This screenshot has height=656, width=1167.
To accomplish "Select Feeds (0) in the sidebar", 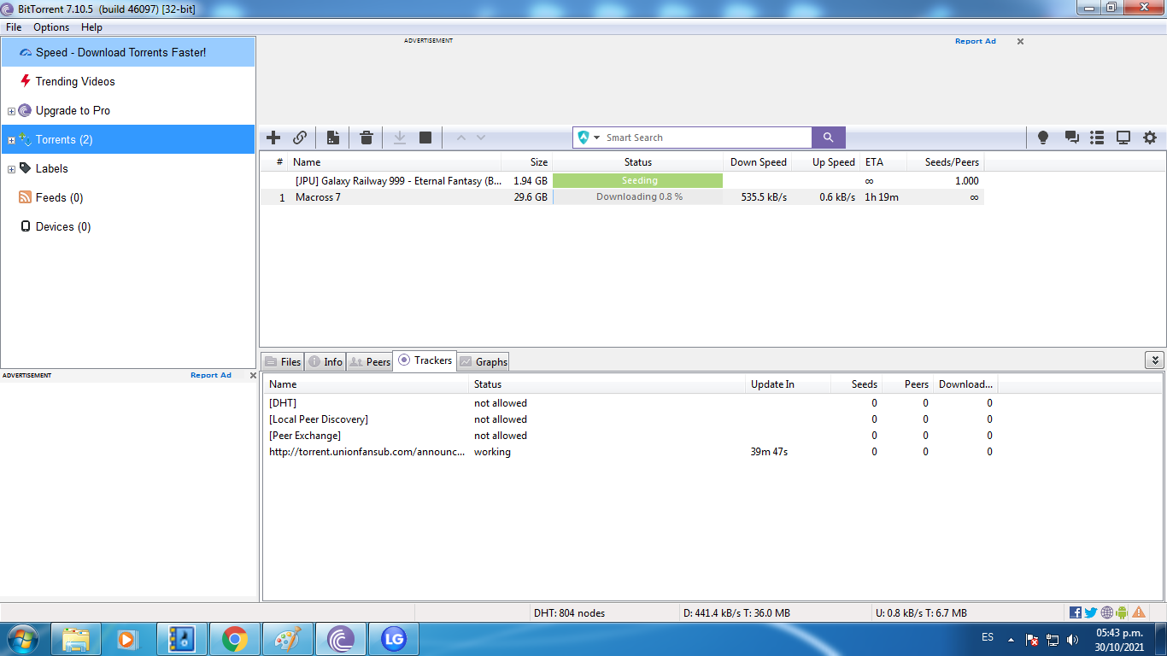I will pos(128,197).
